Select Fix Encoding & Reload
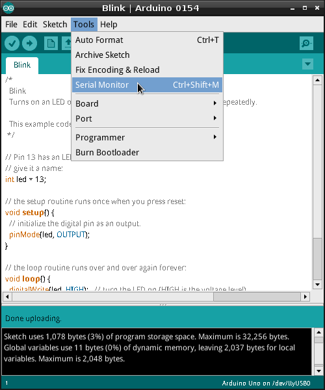This screenshot has height=390, width=325. 147,70
